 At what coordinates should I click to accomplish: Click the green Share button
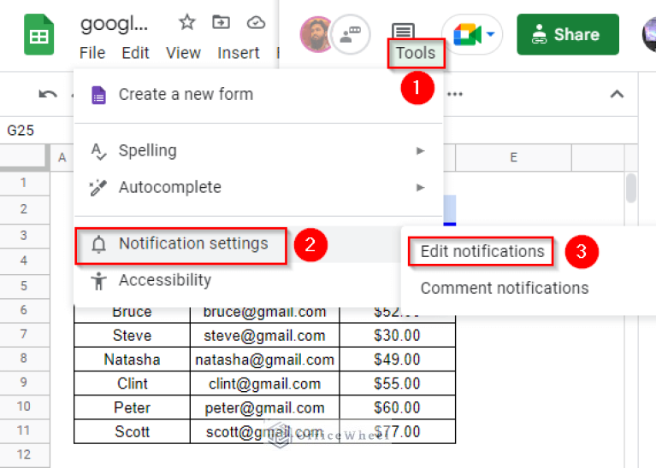(567, 34)
